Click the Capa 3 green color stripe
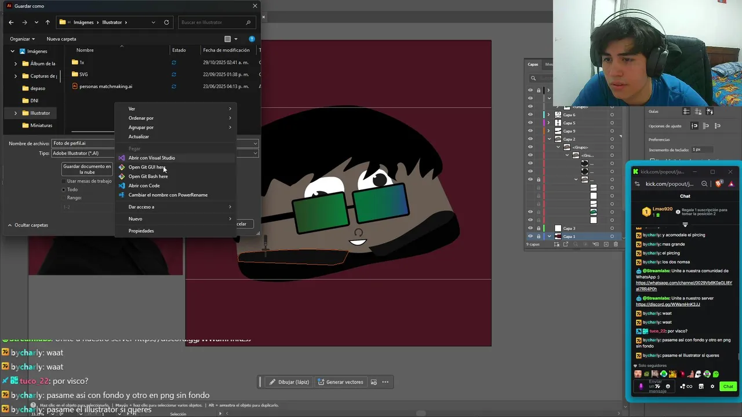Image resolution: width=742 pixels, height=417 pixels. pos(544,228)
